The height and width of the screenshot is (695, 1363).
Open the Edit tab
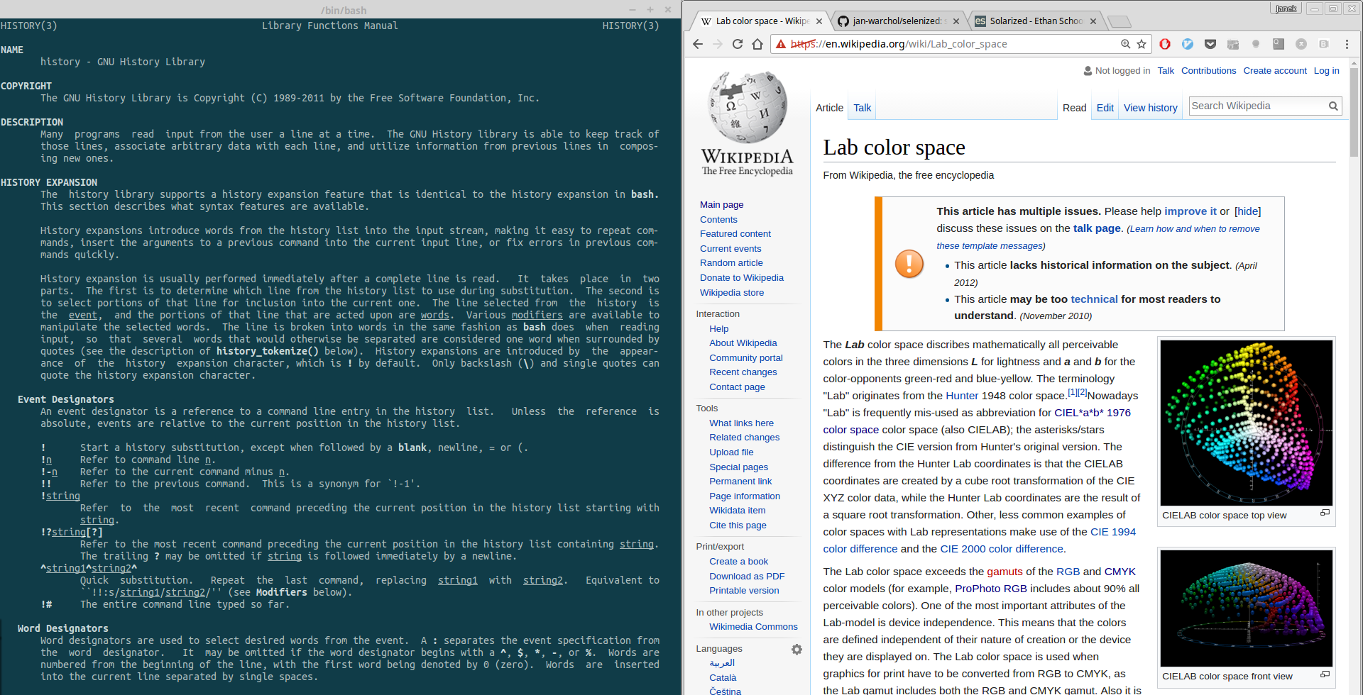[1105, 108]
